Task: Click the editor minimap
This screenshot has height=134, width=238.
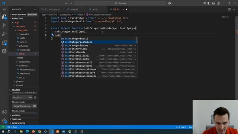Action: coord(225,17)
